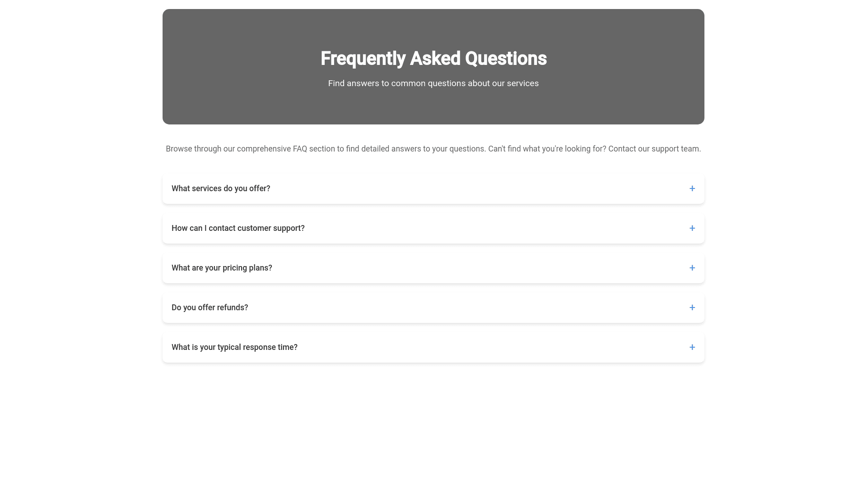
Task: Open "How can I contact customer support?"
Action: (x=238, y=228)
